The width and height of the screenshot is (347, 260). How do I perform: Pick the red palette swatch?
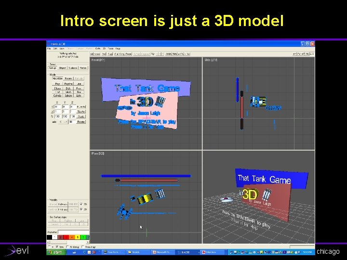point(66,237)
